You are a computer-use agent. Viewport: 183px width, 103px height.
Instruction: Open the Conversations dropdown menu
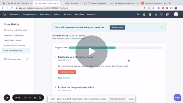coord(30,14)
